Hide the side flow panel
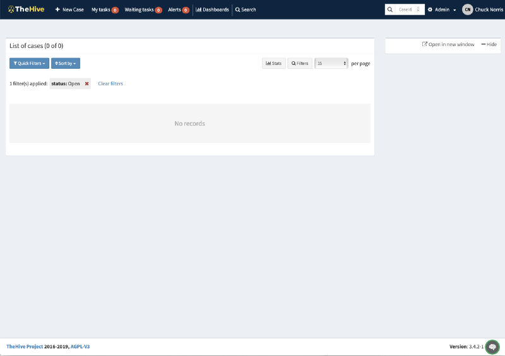Image resolution: width=505 pixels, height=356 pixels. click(489, 45)
